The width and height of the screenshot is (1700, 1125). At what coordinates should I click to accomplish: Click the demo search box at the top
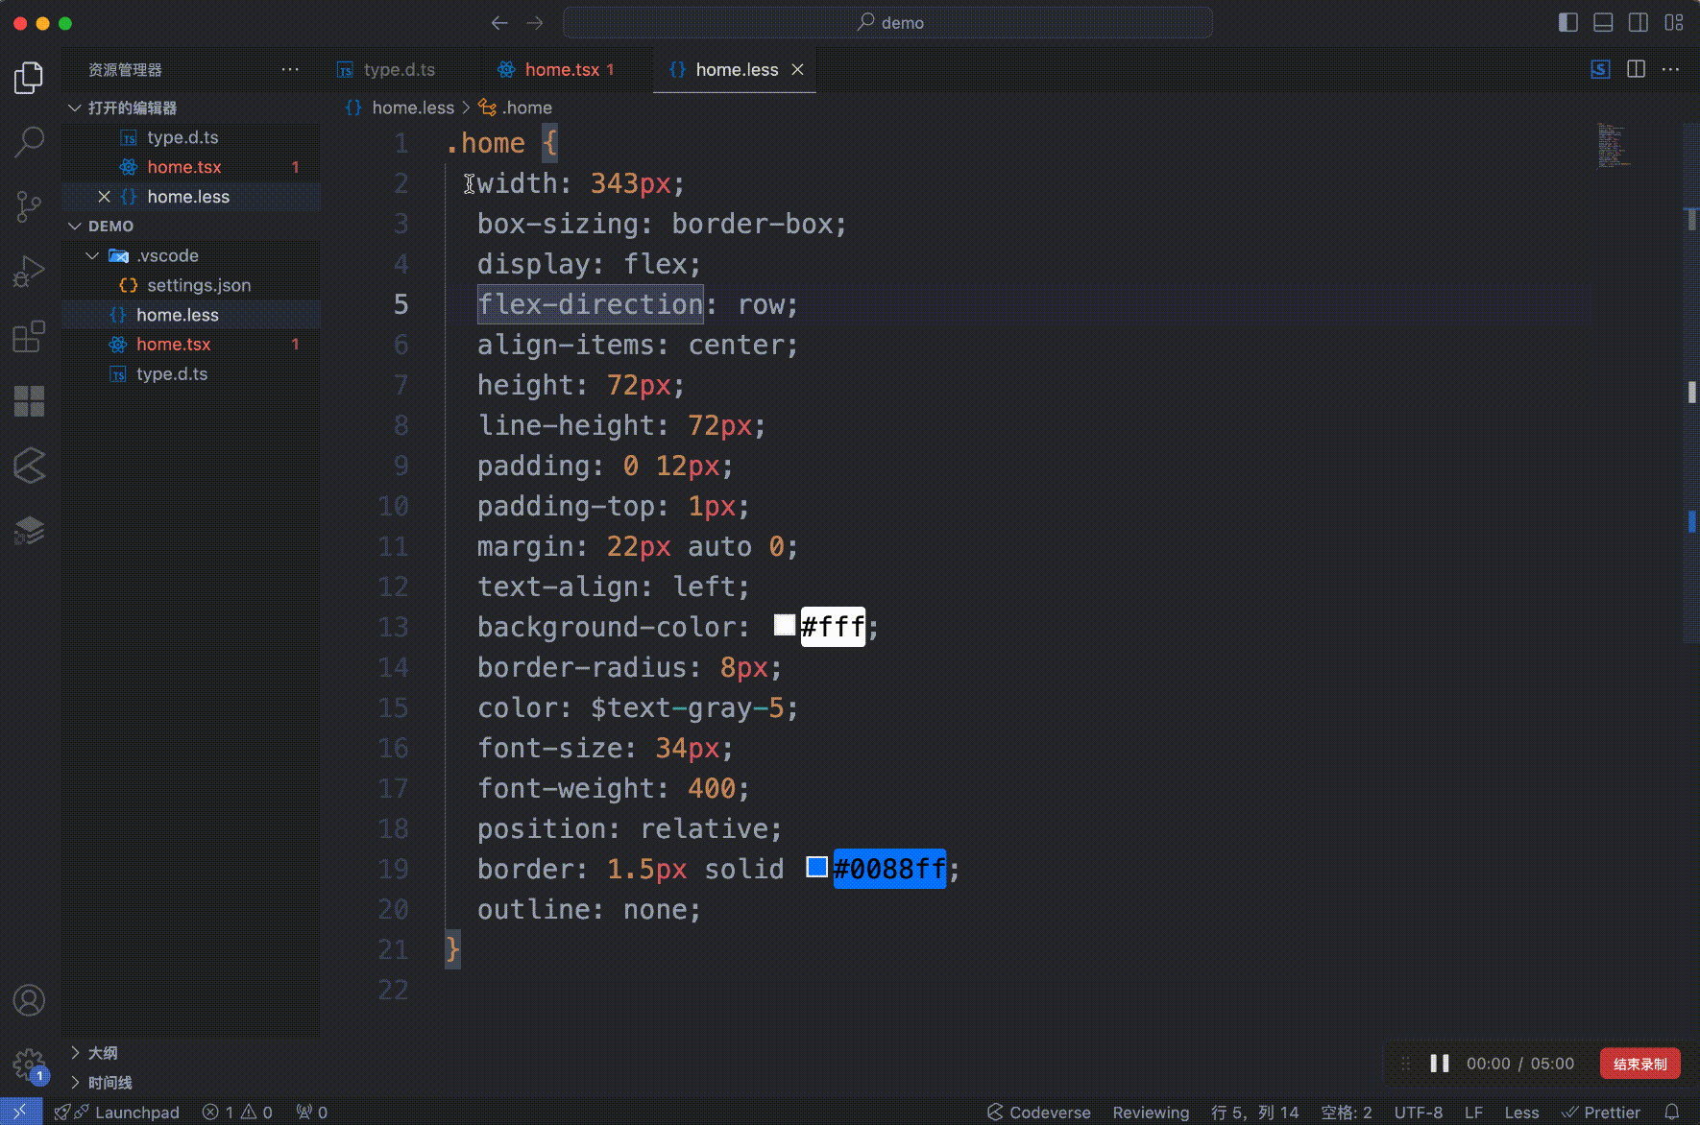888,22
